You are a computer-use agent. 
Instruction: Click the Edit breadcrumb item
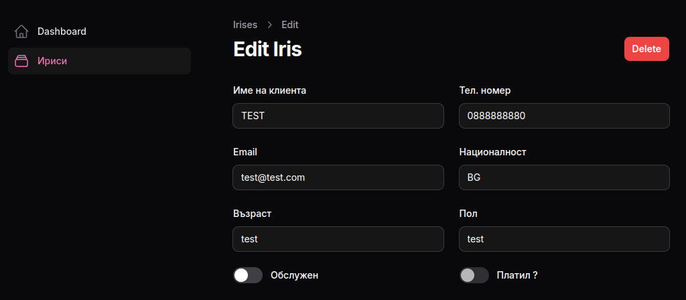(290, 25)
